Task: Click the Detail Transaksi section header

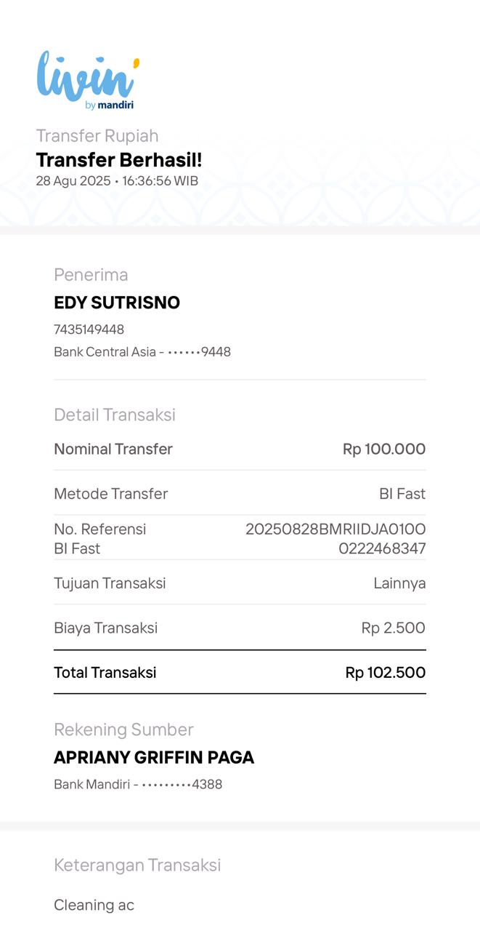Action: pyautogui.click(x=115, y=415)
